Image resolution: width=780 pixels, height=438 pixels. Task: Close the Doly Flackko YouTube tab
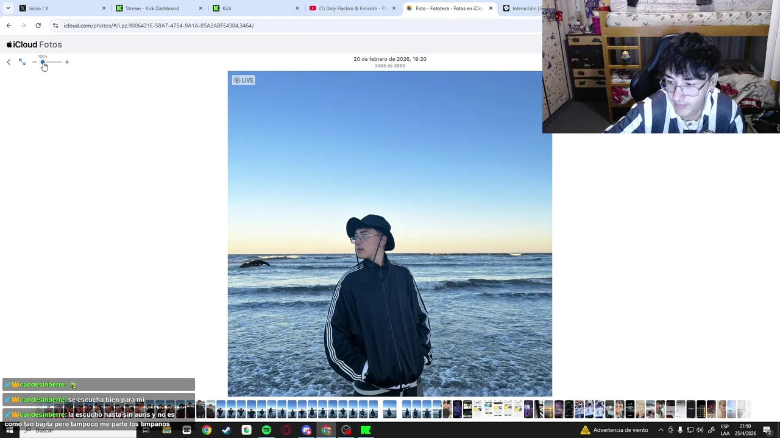coord(394,9)
